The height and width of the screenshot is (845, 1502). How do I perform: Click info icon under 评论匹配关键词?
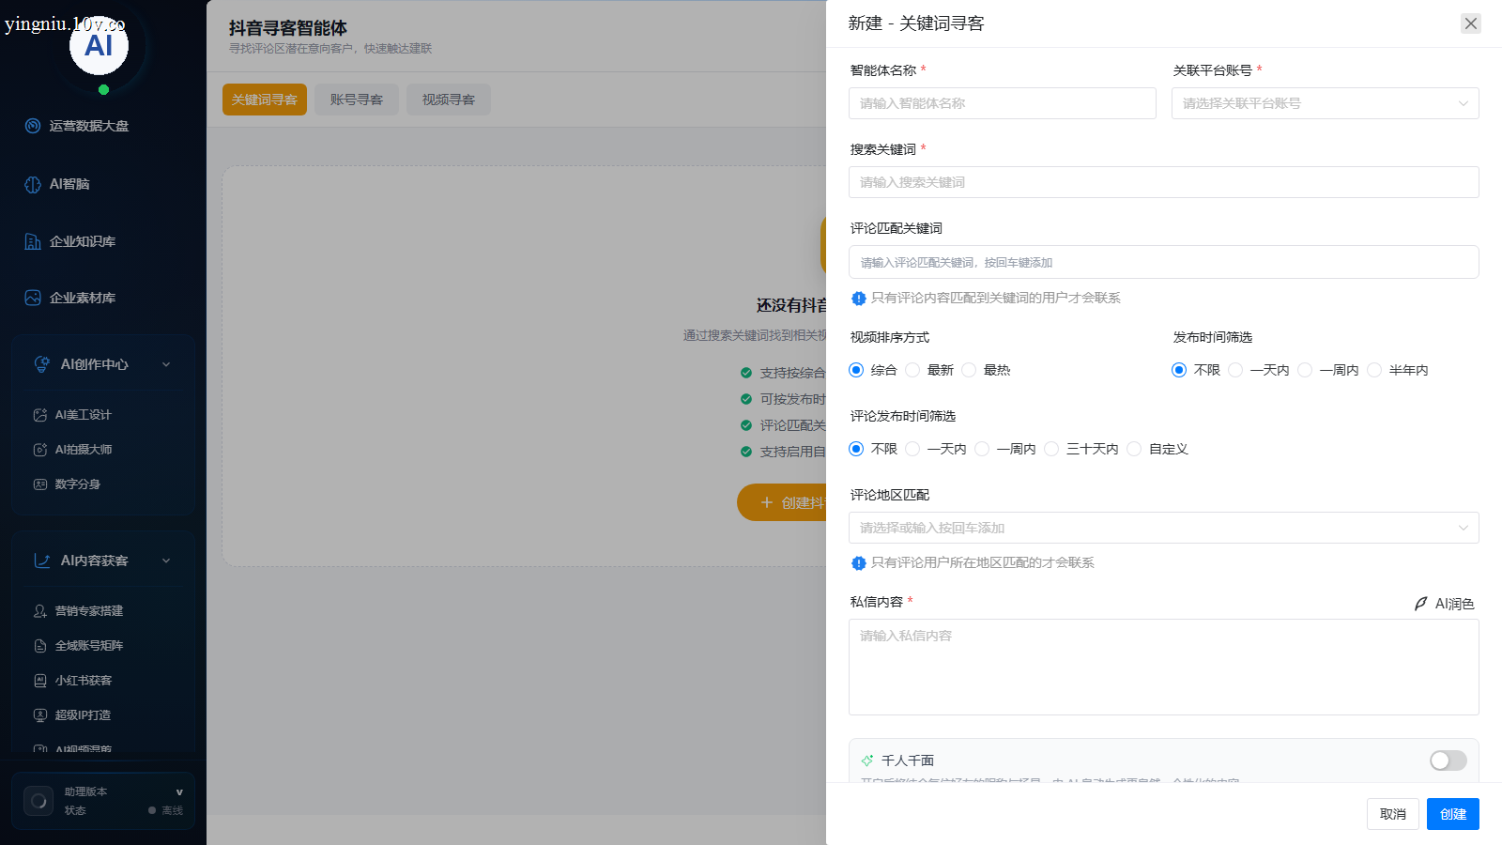tap(858, 299)
